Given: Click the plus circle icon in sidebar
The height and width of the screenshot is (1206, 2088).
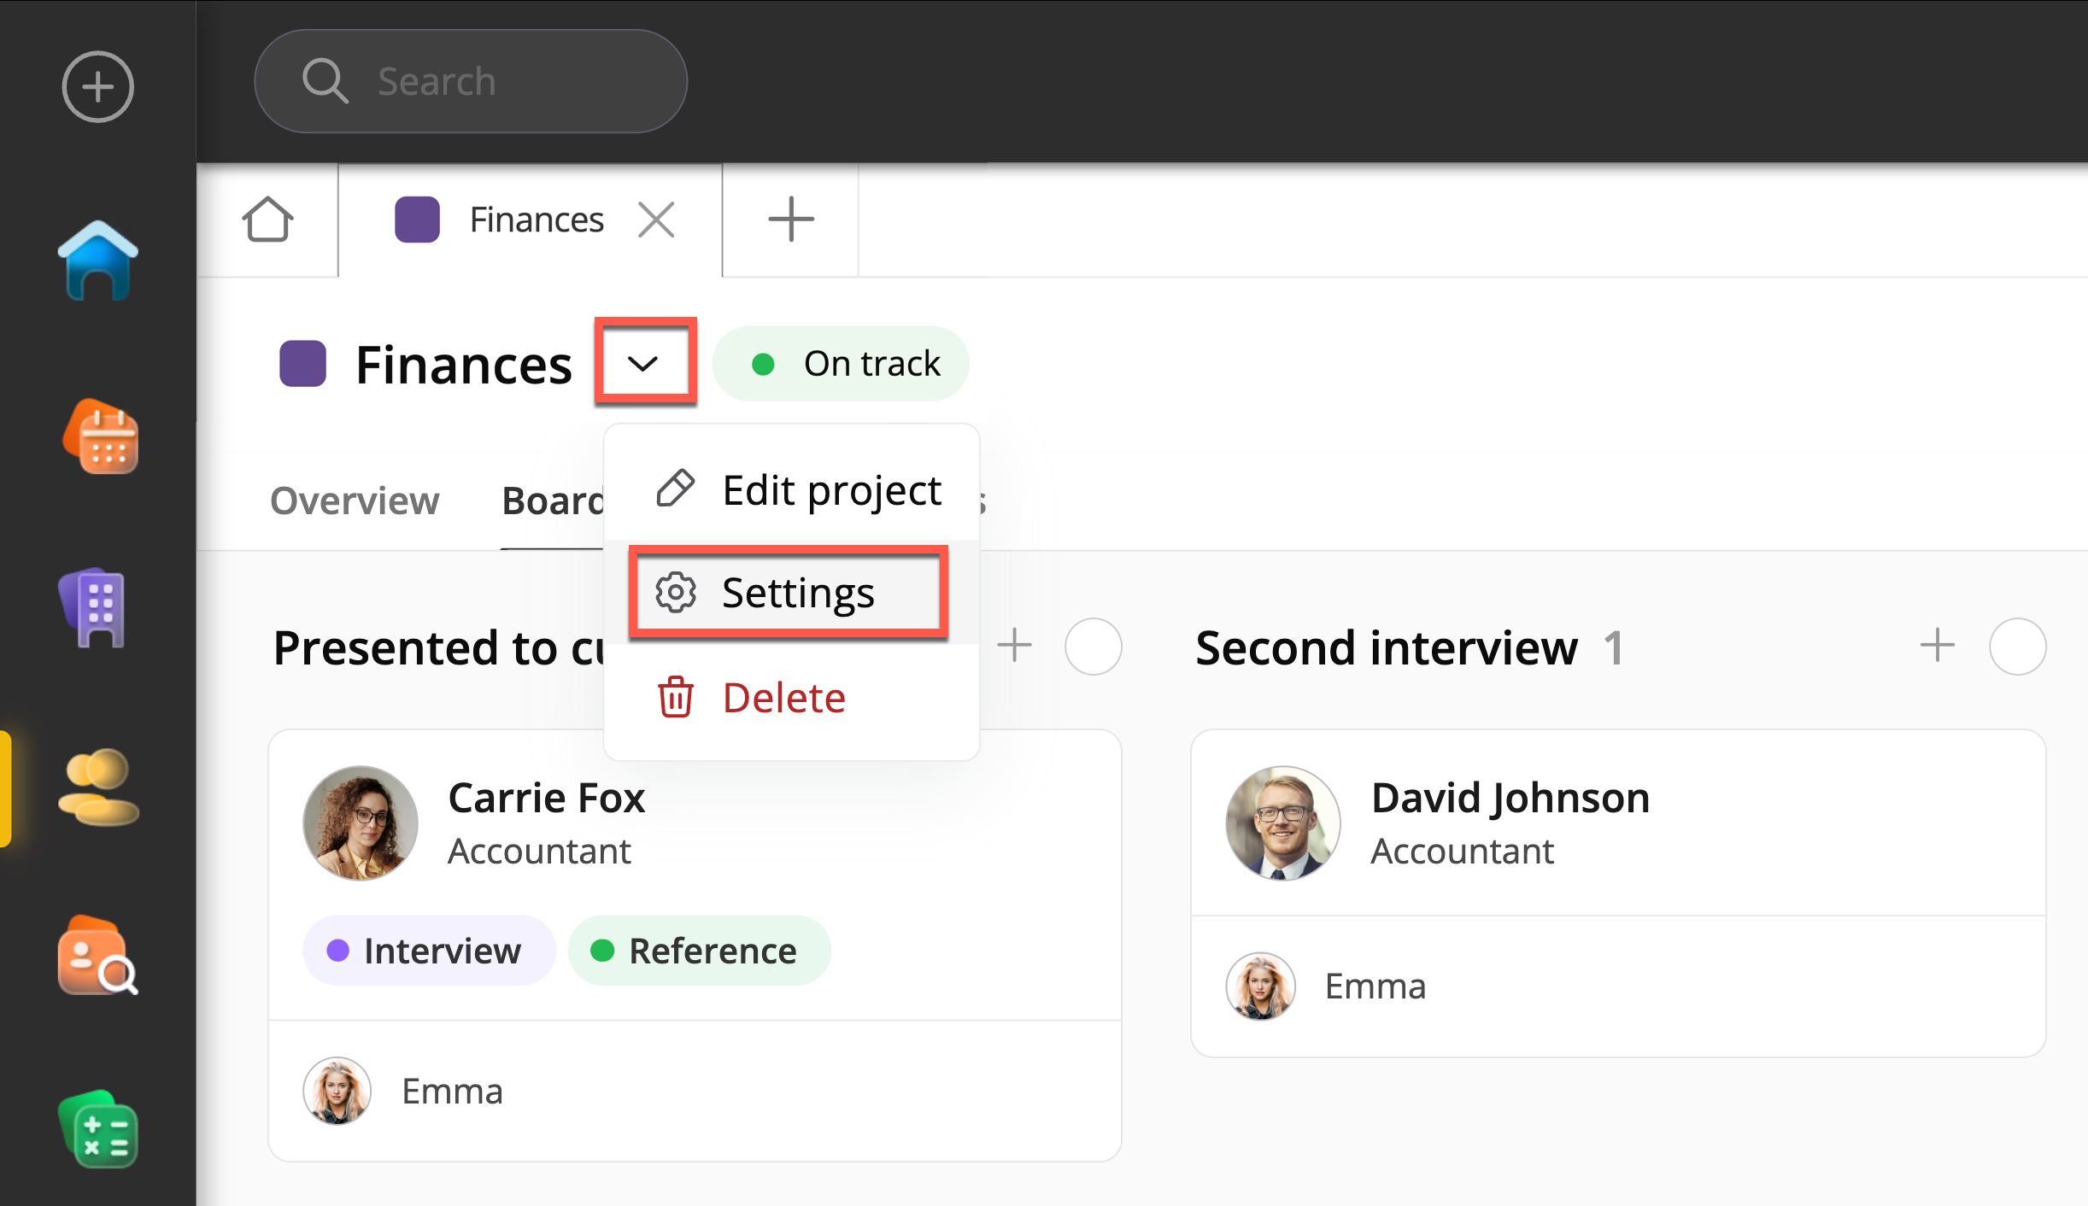Looking at the screenshot, I should [x=97, y=86].
